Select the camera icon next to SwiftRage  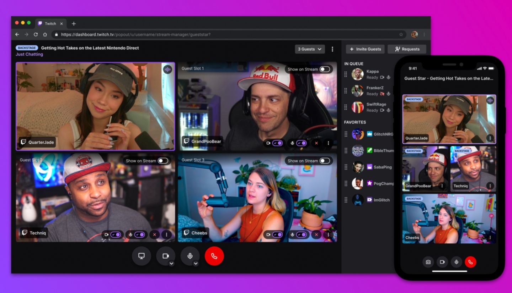(383, 110)
